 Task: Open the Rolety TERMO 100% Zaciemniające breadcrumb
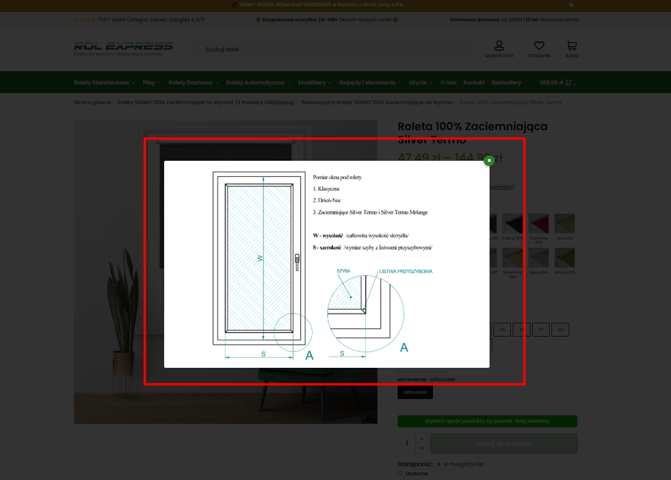click(x=206, y=102)
